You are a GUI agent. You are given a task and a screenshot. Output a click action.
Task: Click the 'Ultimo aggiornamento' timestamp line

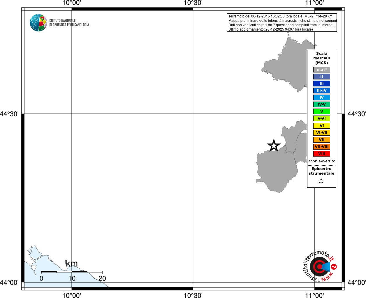point(271,29)
